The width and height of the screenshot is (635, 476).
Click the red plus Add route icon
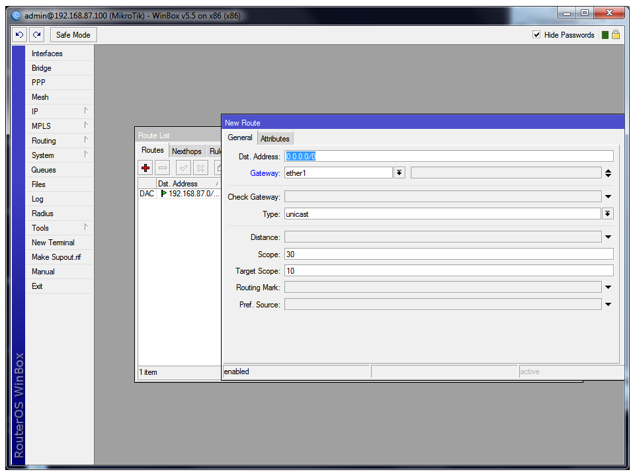point(146,169)
